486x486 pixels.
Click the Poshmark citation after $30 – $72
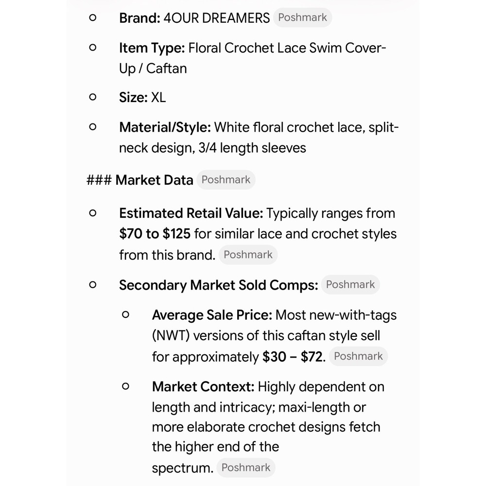pos(358,356)
